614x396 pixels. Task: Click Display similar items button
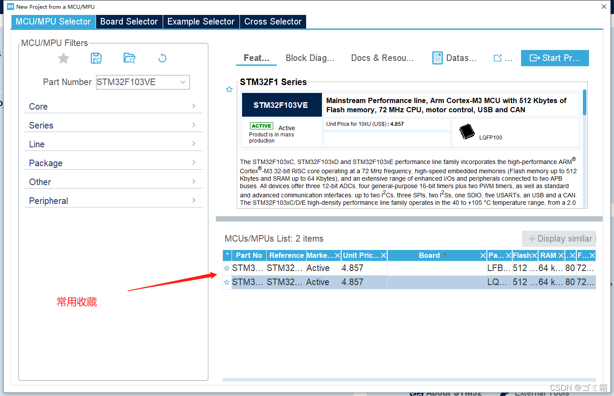click(x=559, y=239)
